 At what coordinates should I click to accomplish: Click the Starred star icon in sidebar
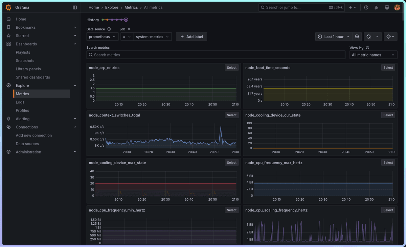point(9,36)
